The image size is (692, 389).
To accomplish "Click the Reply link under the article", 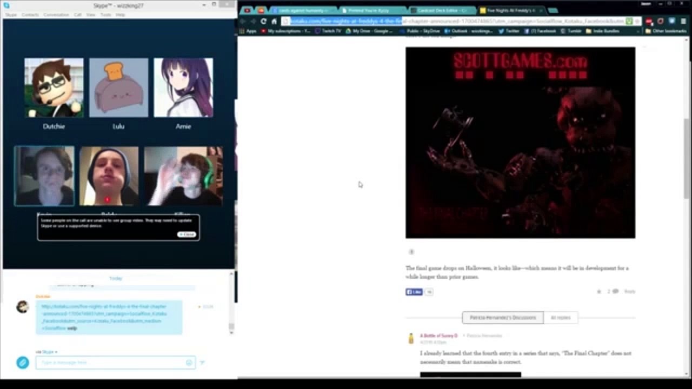I will (630, 292).
